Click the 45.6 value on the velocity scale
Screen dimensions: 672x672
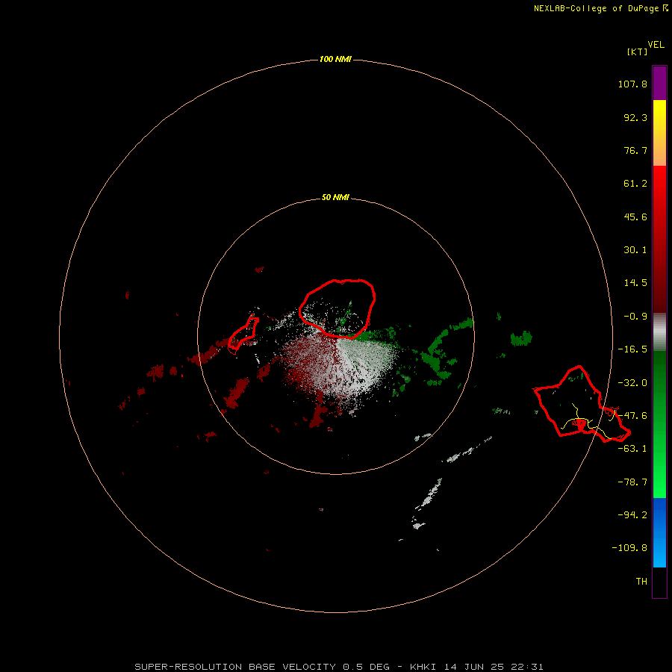[x=635, y=217]
